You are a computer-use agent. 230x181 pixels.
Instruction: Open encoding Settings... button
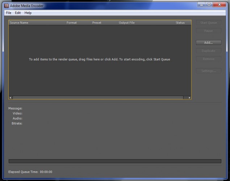[x=208, y=71]
